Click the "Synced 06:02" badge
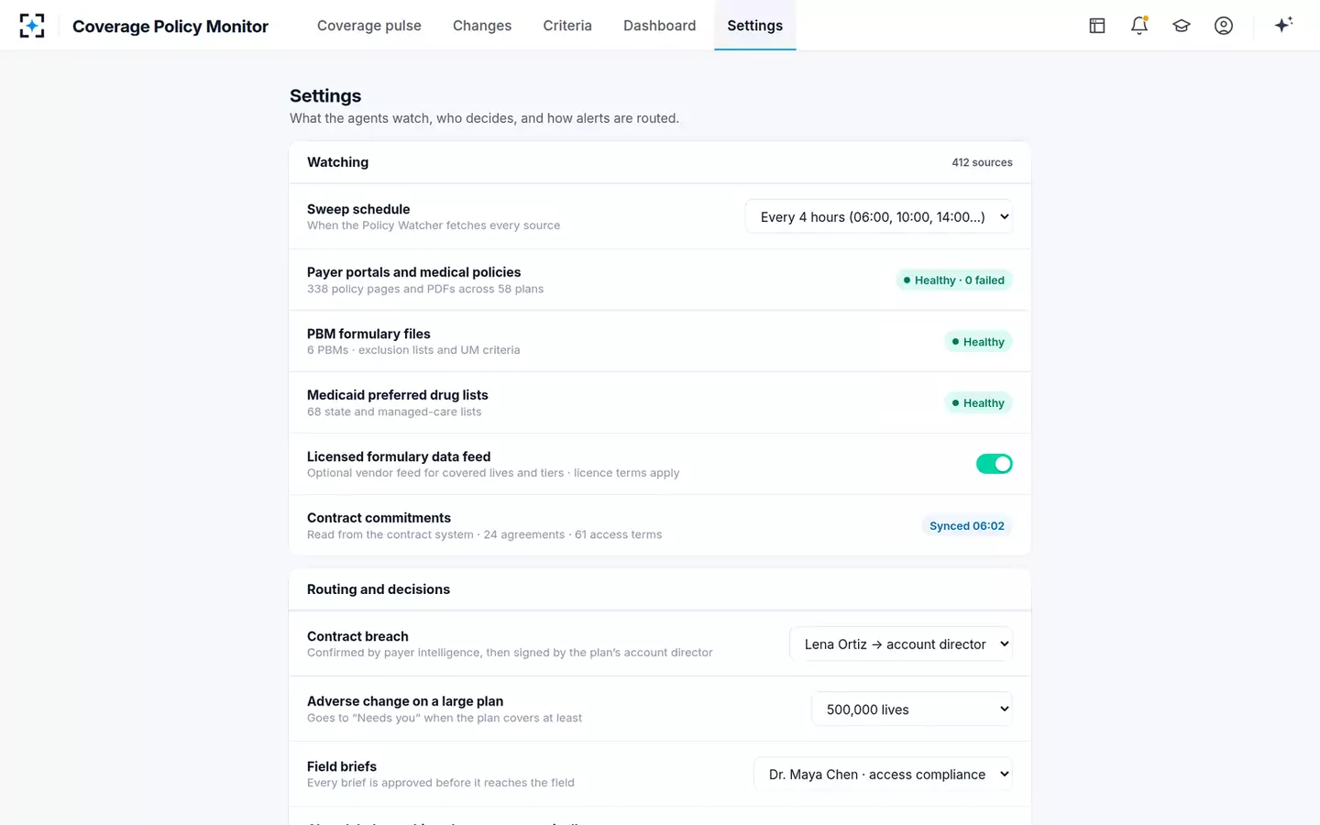 tap(967, 526)
